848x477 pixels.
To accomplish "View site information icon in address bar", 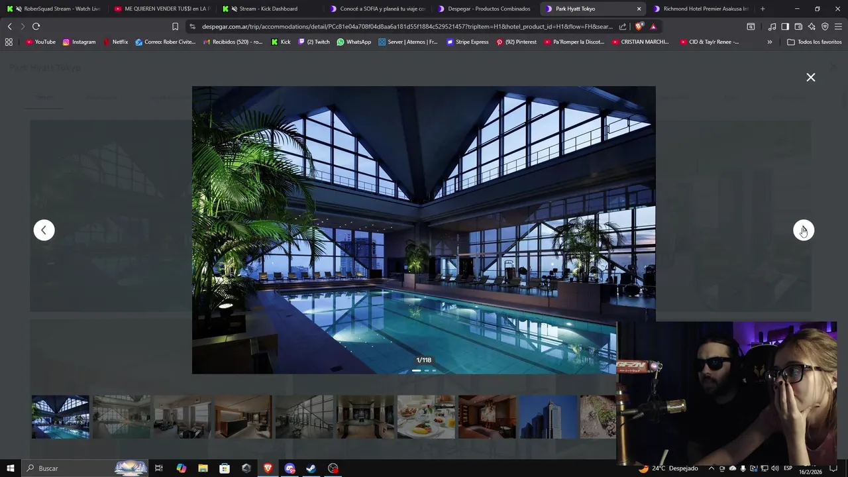I will [192, 26].
